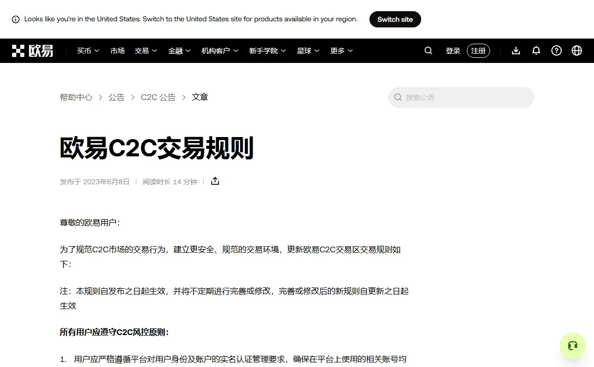Open the 市场 menu item

coord(118,50)
